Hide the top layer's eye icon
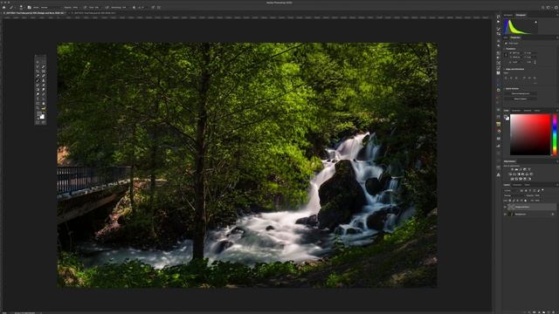Image resolution: width=559 pixels, height=314 pixels. point(505,207)
